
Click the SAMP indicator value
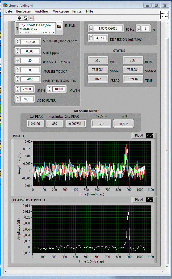click(98, 69)
